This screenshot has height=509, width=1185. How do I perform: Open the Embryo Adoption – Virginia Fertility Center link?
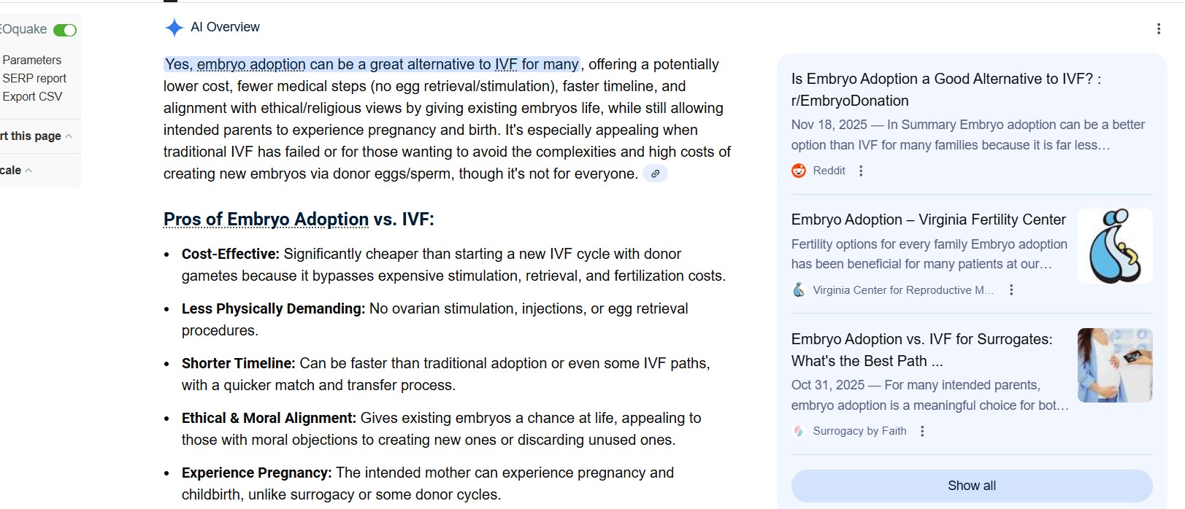coord(928,219)
